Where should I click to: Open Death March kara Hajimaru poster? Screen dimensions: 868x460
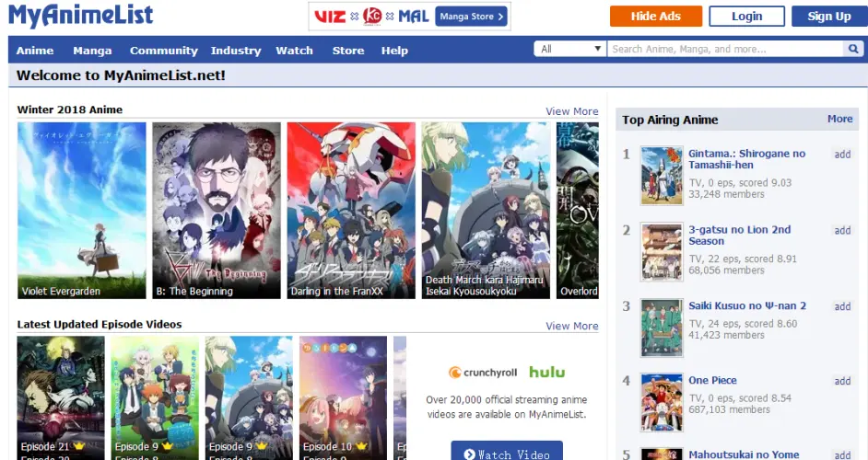486,211
